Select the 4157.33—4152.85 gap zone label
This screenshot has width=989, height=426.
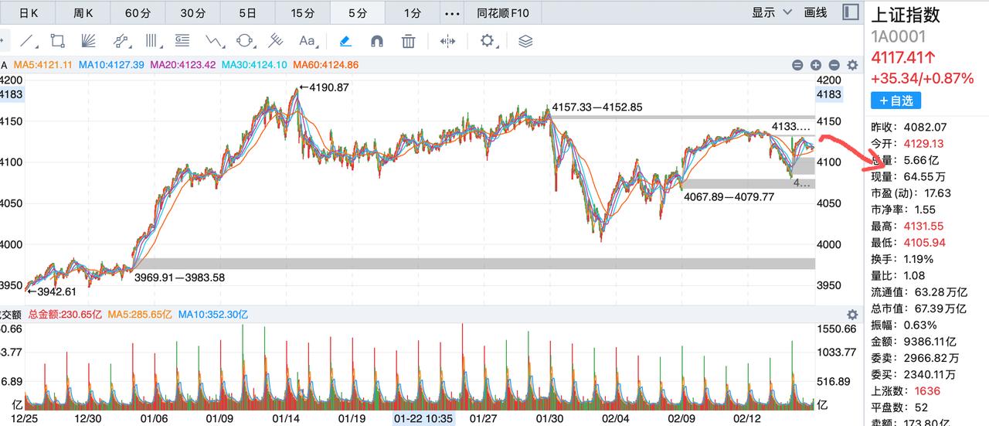(596, 107)
